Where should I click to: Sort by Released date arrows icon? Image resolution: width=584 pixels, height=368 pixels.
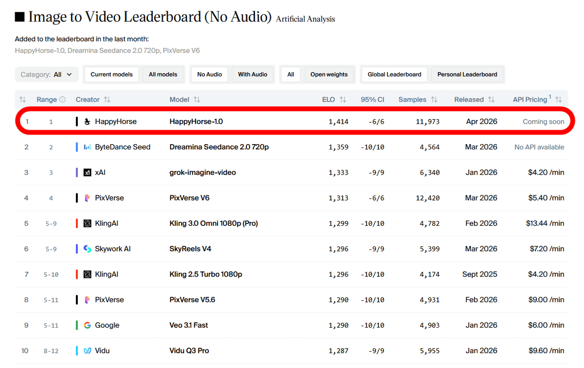pyautogui.click(x=491, y=99)
